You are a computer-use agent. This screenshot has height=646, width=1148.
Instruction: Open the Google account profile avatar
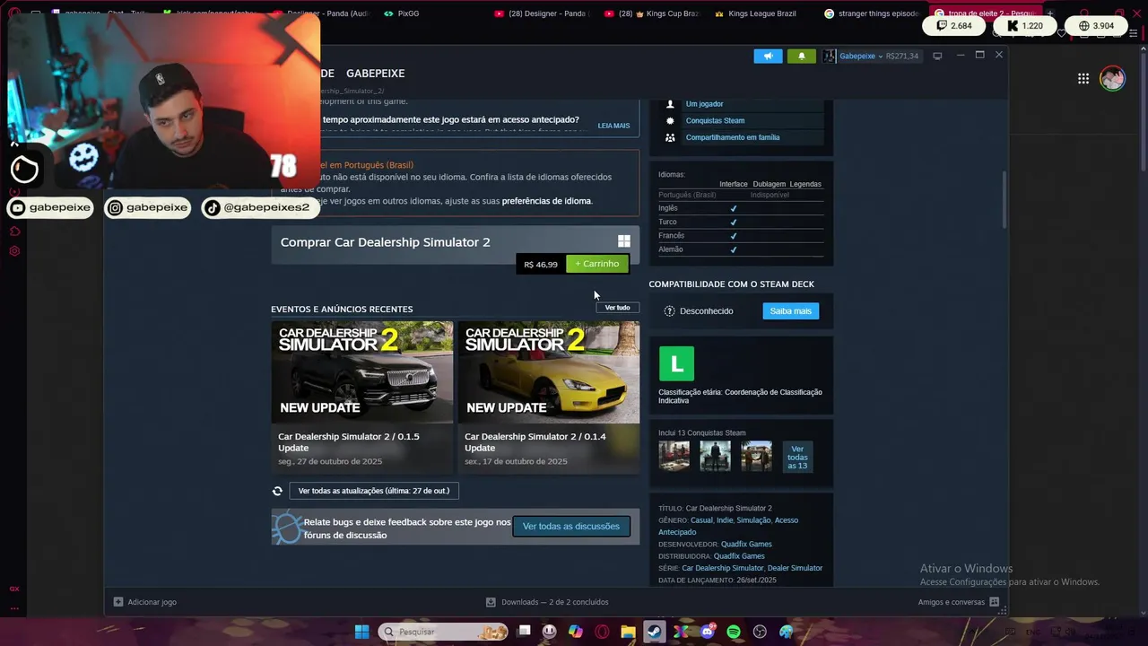tap(1112, 78)
